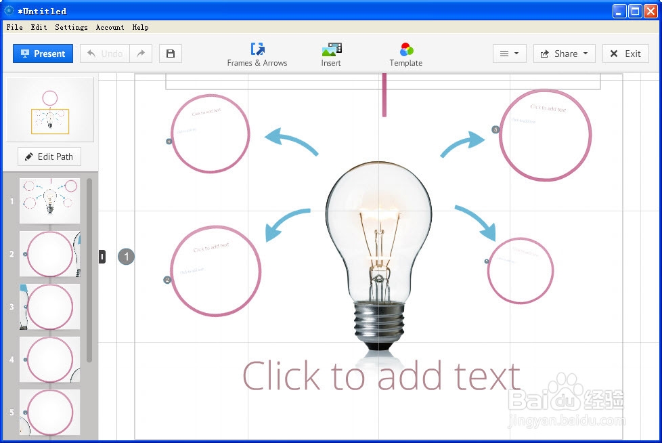This screenshot has width=662, height=443.
Task: Open the Edit menu
Action: (x=39, y=27)
